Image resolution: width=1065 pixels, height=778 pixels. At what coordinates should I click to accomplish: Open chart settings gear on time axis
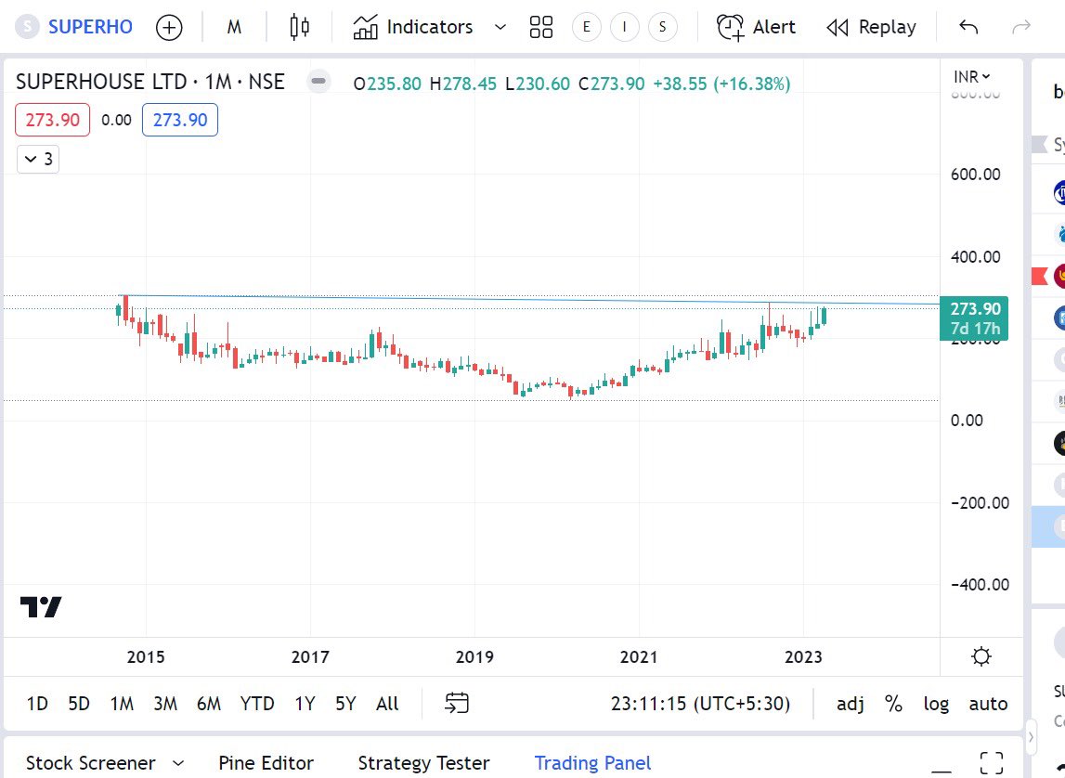(x=981, y=656)
